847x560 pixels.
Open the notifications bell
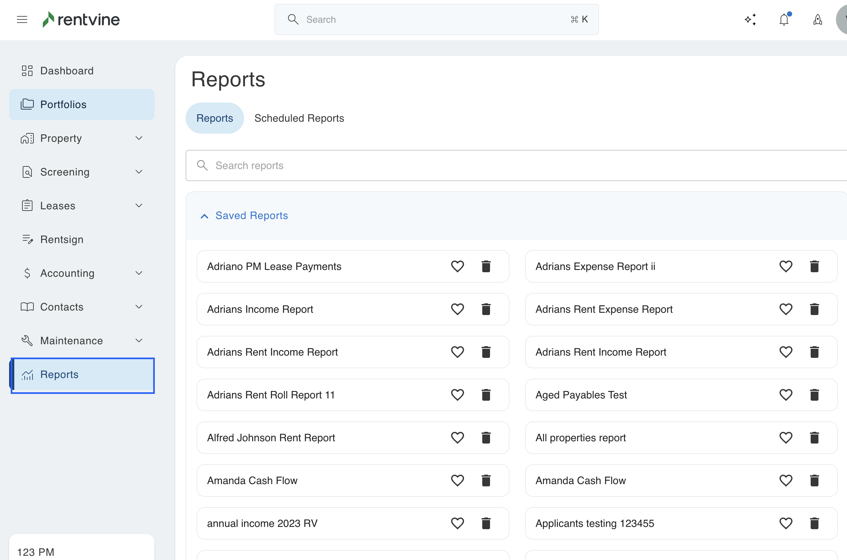[x=784, y=20]
